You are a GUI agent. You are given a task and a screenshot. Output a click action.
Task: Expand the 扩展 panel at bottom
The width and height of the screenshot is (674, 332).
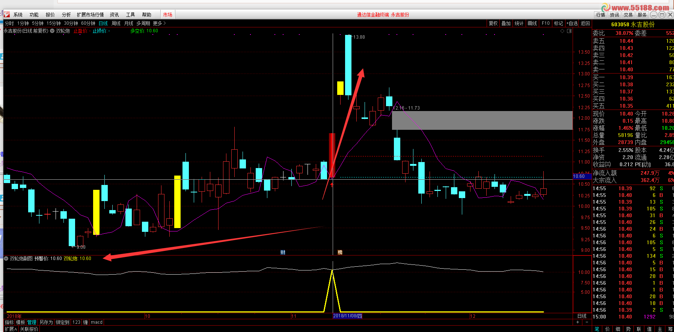point(11,329)
